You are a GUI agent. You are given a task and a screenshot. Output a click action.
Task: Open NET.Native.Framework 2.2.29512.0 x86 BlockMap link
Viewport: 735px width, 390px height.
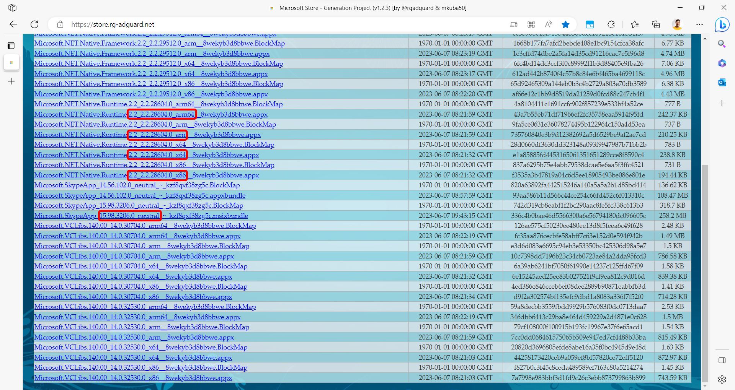(x=158, y=84)
